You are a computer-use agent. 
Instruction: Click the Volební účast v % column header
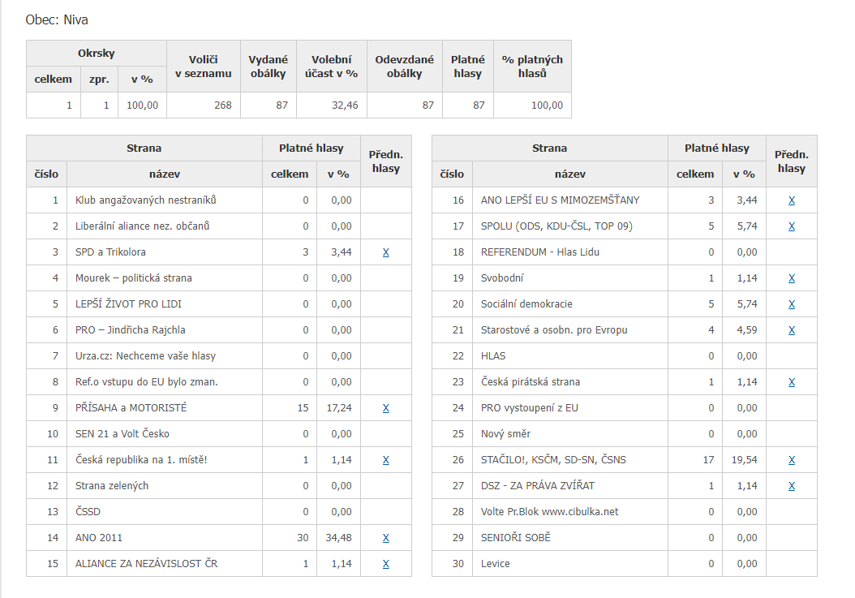(331, 67)
